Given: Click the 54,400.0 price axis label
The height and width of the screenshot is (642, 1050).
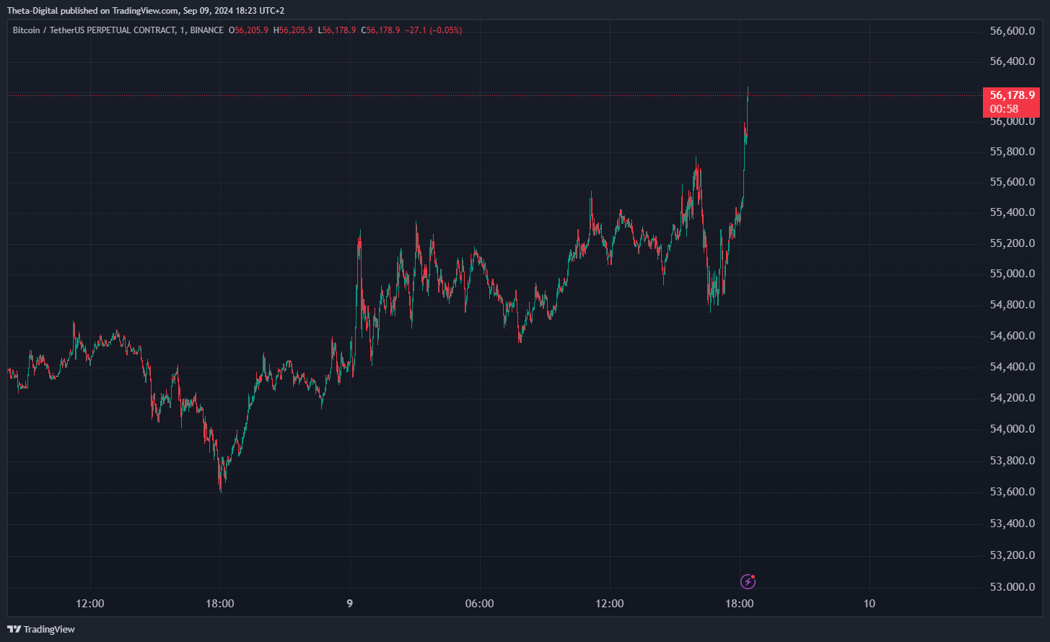Looking at the screenshot, I should pyautogui.click(x=1013, y=367).
